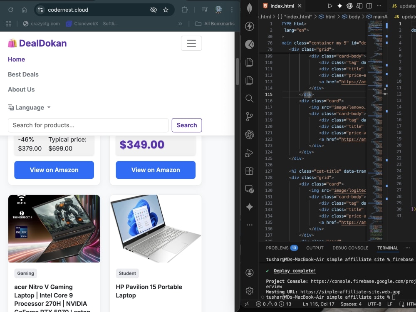The image size is (416, 312).
Task: Open the sparkle AI icon in activity bar
Action: coord(249,207)
